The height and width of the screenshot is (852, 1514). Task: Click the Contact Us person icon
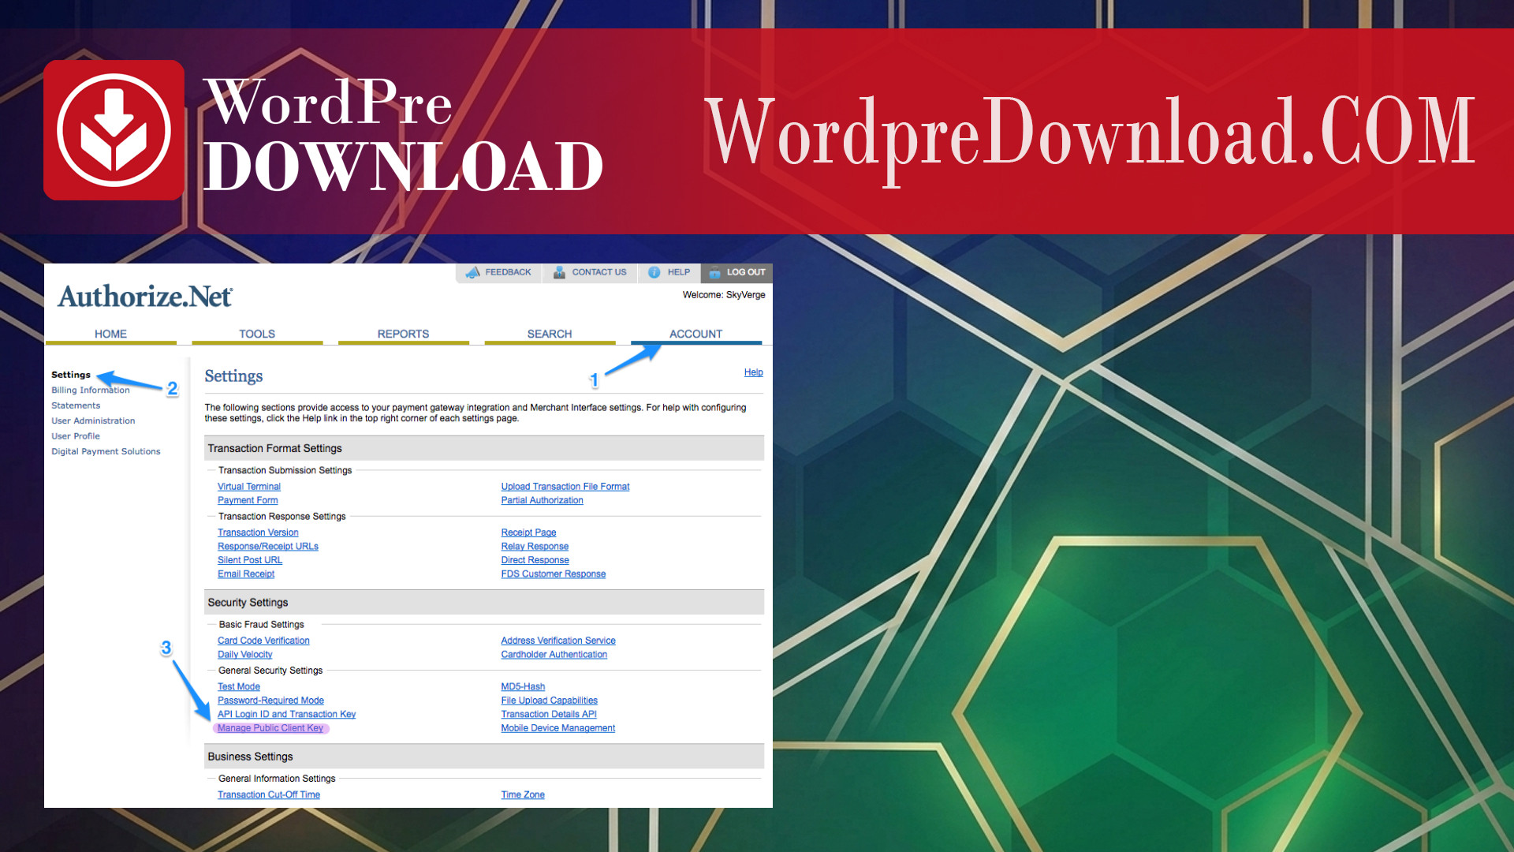(559, 272)
